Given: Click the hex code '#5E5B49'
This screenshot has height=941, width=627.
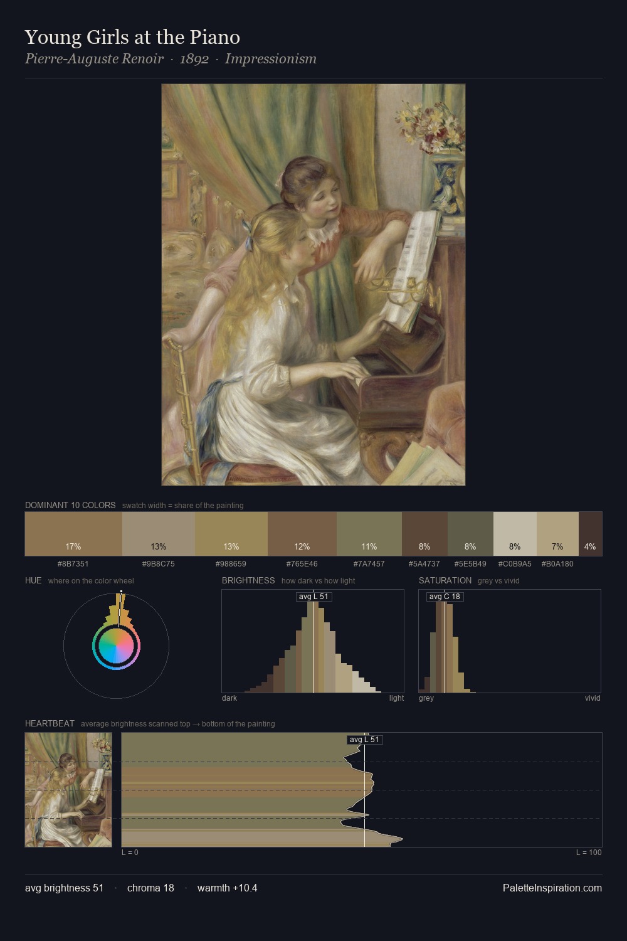Looking at the screenshot, I should coord(470,563).
